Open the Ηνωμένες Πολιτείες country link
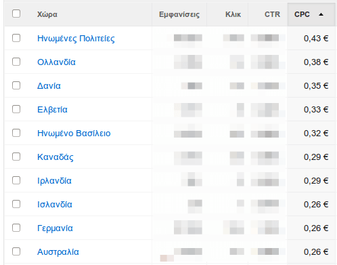Image resolution: width=337 pixels, height=265 pixels. pos(76,39)
